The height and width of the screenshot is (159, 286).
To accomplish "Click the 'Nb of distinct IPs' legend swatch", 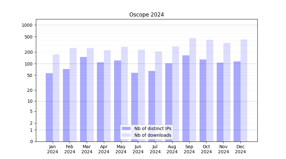I will coord(126,128).
